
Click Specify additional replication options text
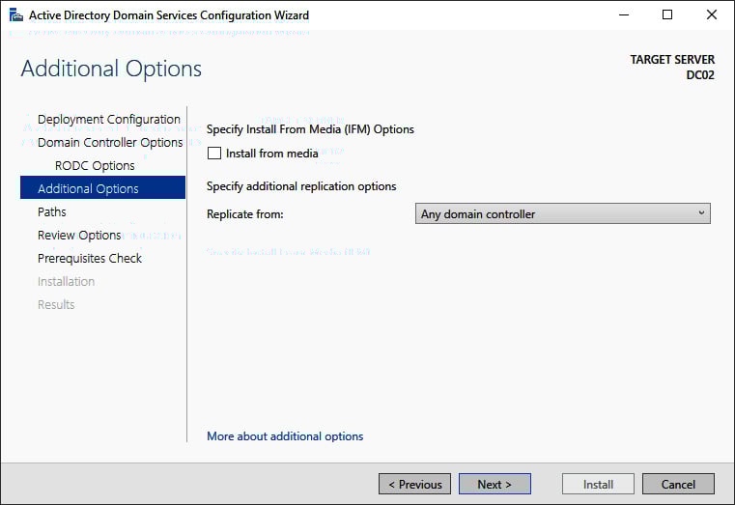coord(301,186)
